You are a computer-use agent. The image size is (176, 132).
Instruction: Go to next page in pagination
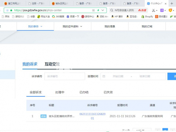point(173,130)
